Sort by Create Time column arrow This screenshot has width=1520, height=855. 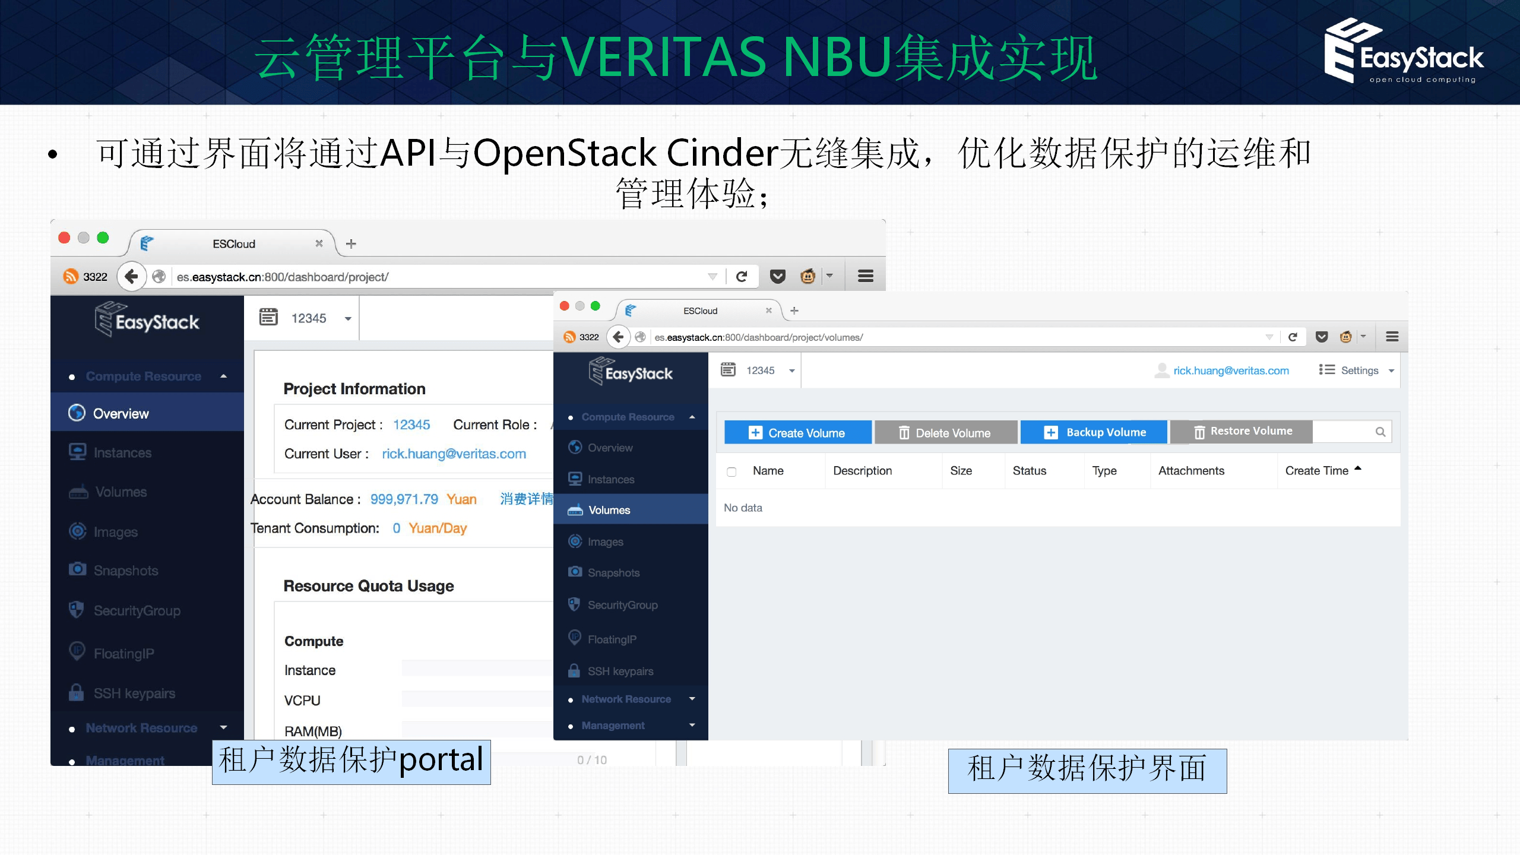coord(1357,469)
